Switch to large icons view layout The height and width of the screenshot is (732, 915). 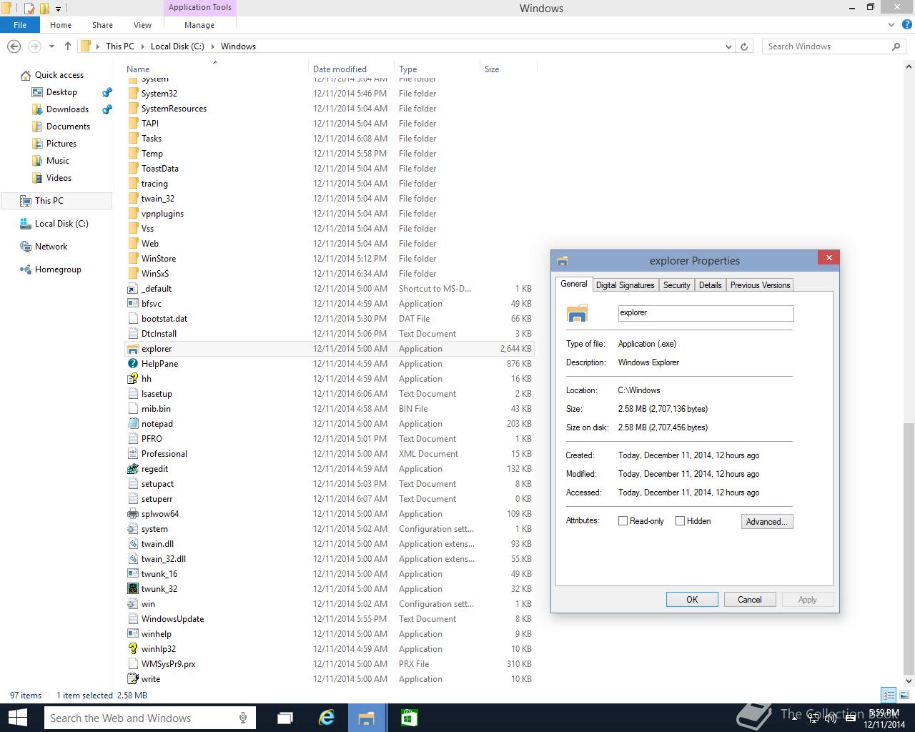click(904, 695)
